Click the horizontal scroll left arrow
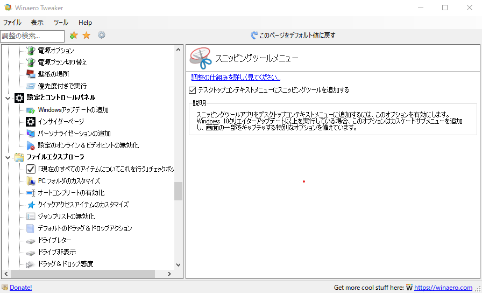 click(x=6, y=274)
